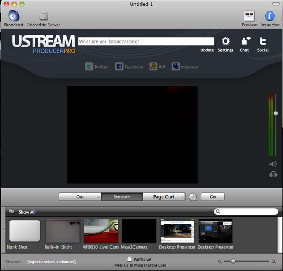Click the transition clock icon
Image resolution: width=283 pixels, height=271 pixels.
(x=193, y=197)
